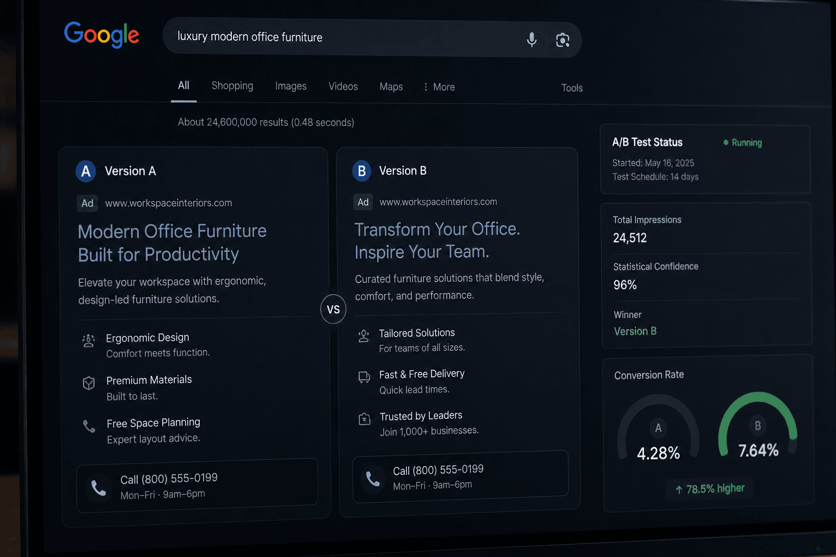Click the B label in conversion gauge
Image resolution: width=836 pixels, height=557 pixels.
[758, 426]
